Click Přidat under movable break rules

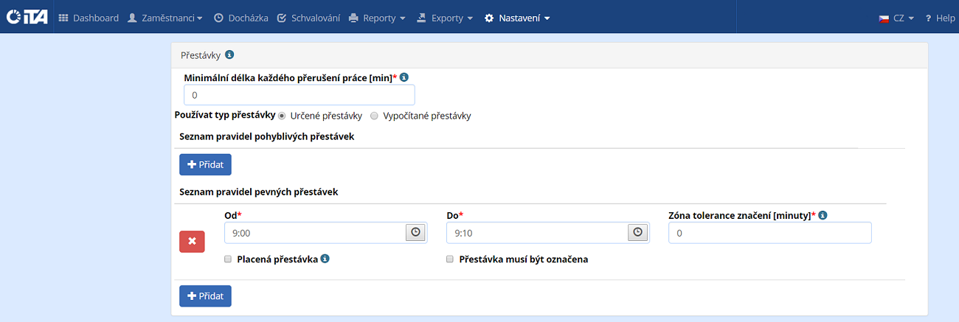(205, 164)
